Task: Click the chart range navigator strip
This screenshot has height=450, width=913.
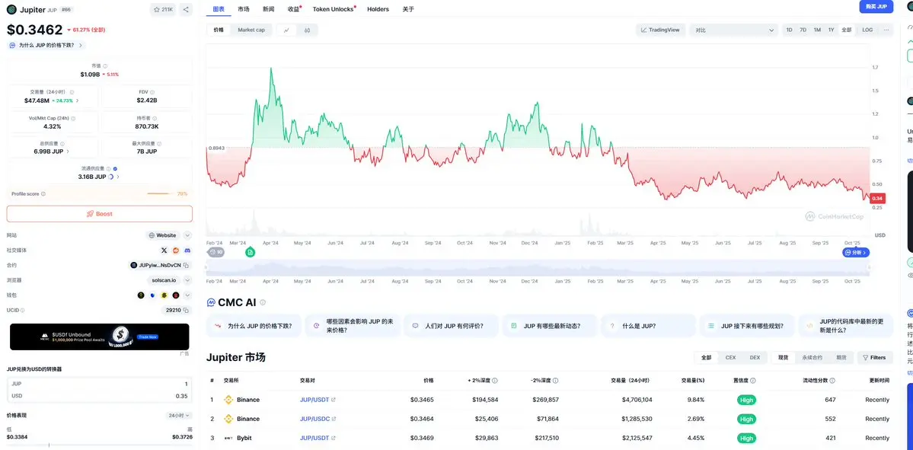Action: pos(538,268)
